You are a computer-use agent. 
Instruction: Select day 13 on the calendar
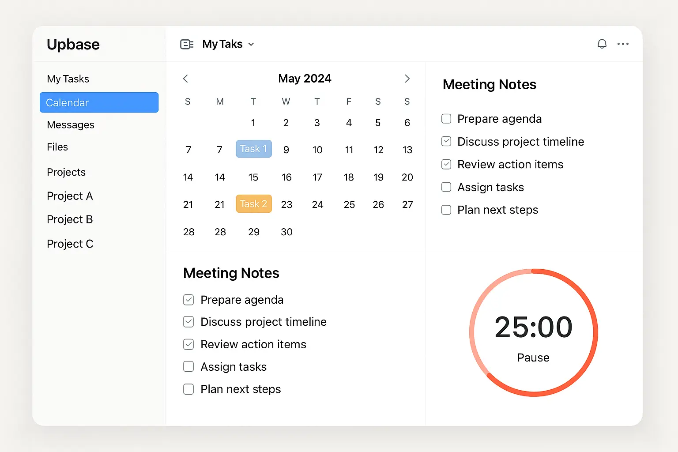[407, 150]
